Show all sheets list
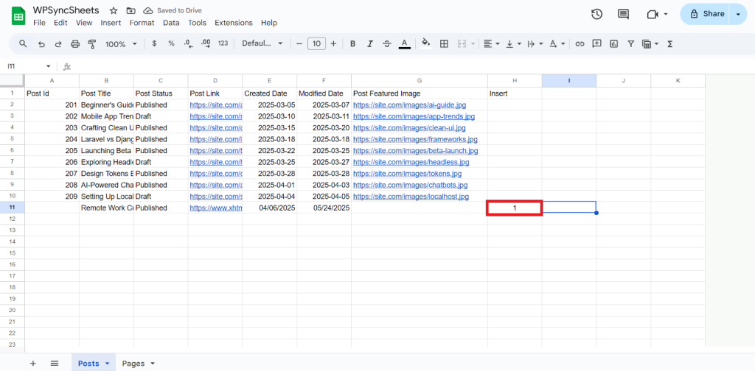This screenshot has width=755, height=371. (x=55, y=364)
